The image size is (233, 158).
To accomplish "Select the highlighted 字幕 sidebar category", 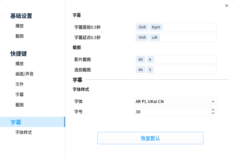I will 16,122.
